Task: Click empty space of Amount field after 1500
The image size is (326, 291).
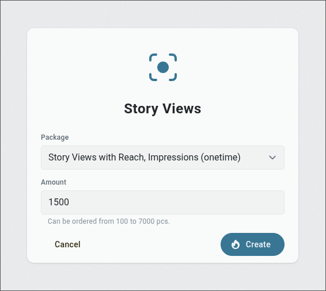Action: click(177, 202)
